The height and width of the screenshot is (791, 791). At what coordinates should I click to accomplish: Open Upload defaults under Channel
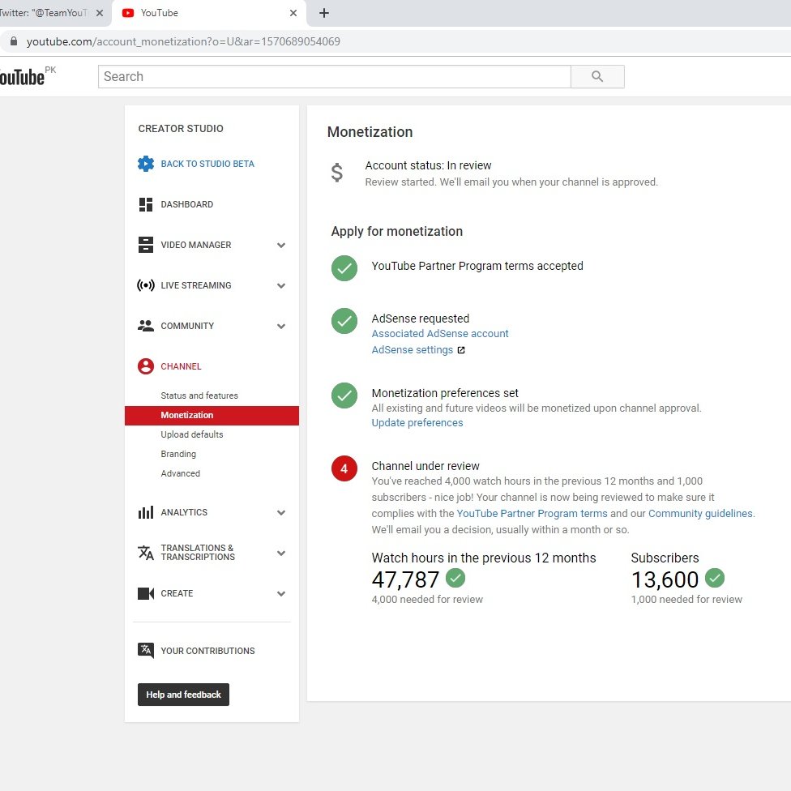192,434
